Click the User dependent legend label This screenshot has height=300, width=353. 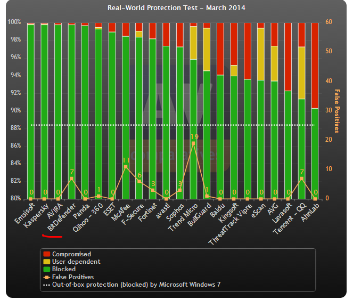pyautogui.click(x=76, y=262)
